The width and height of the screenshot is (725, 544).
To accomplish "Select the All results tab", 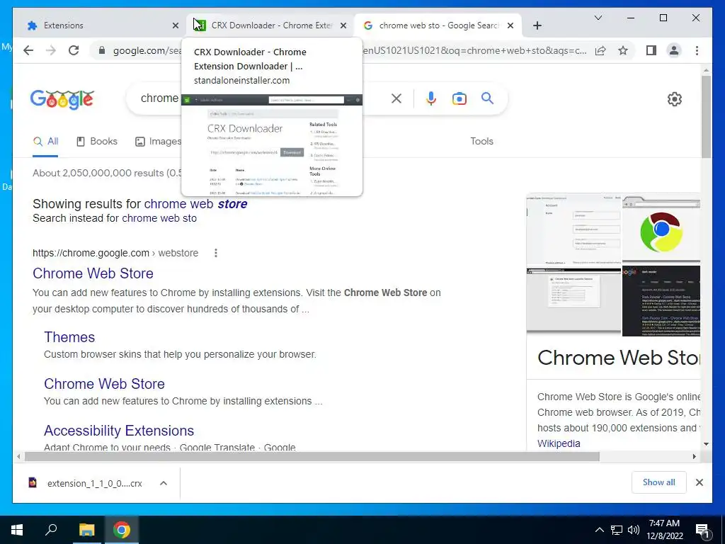I will (x=45, y=142).
